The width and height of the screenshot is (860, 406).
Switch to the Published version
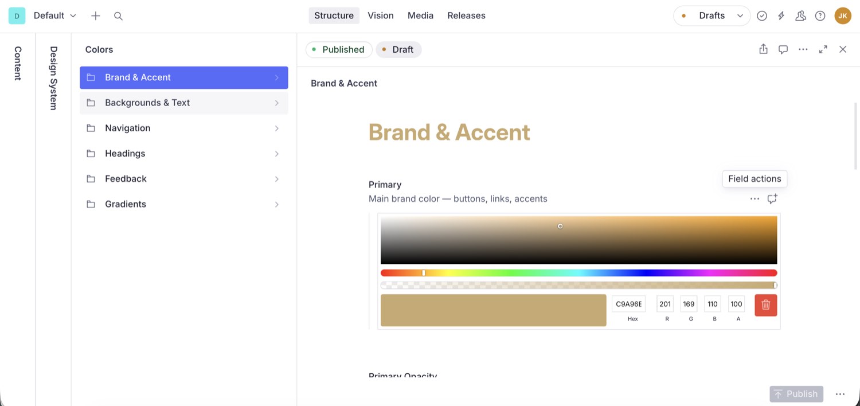pyautogui.click(x=339, y=50)
